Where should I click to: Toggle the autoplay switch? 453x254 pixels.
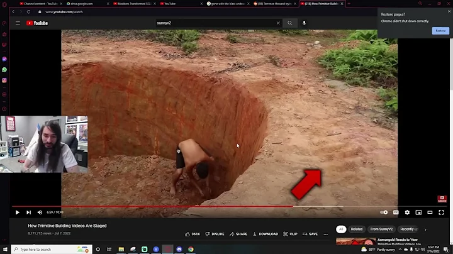point(384,213)
